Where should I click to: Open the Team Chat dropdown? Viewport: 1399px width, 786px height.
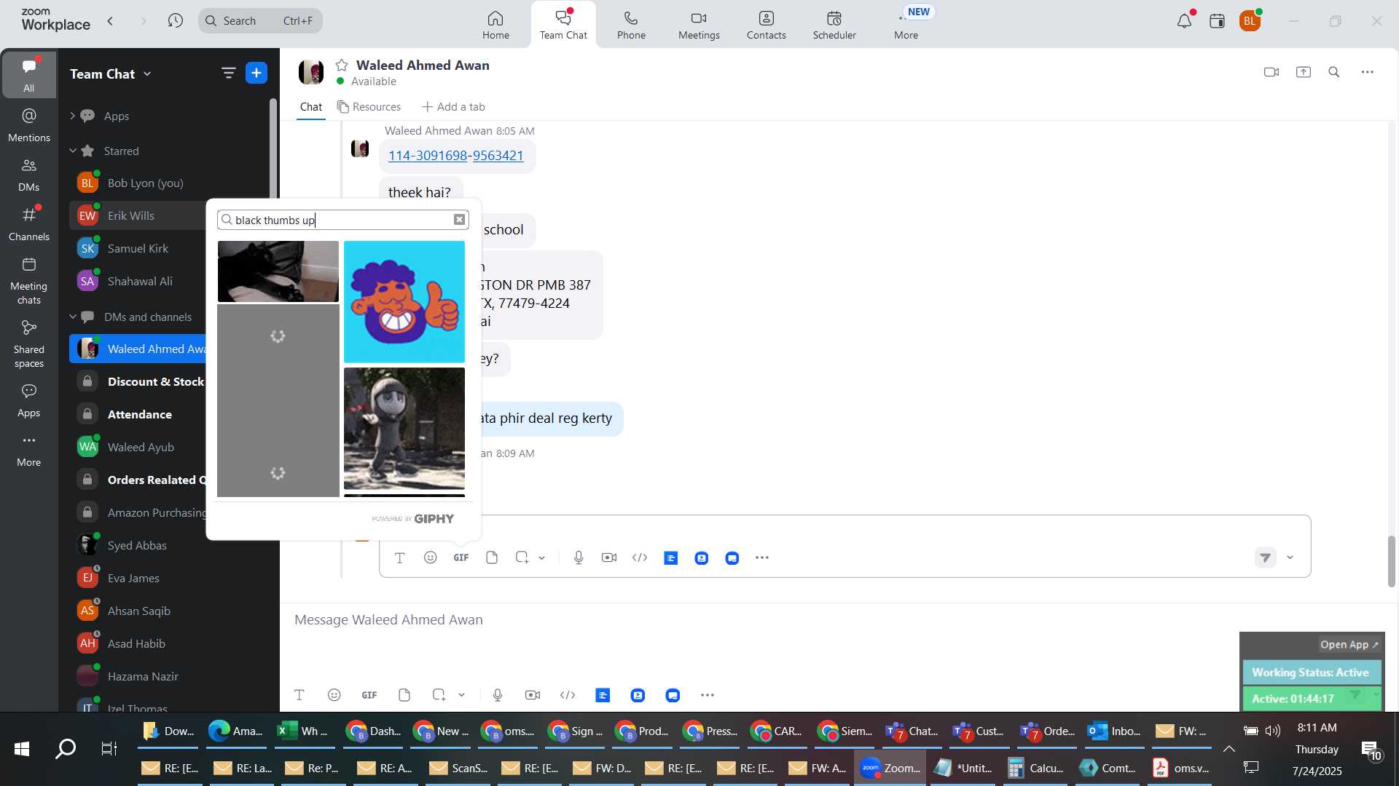[111, 74]
